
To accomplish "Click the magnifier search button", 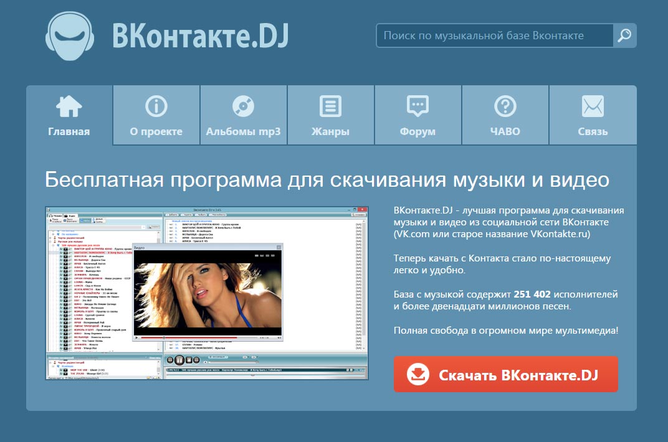I will click(624, 35).
